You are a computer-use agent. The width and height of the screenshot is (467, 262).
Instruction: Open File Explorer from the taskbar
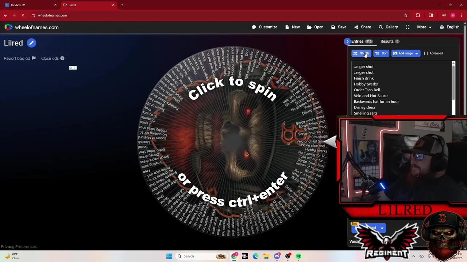tap(266, 256)
